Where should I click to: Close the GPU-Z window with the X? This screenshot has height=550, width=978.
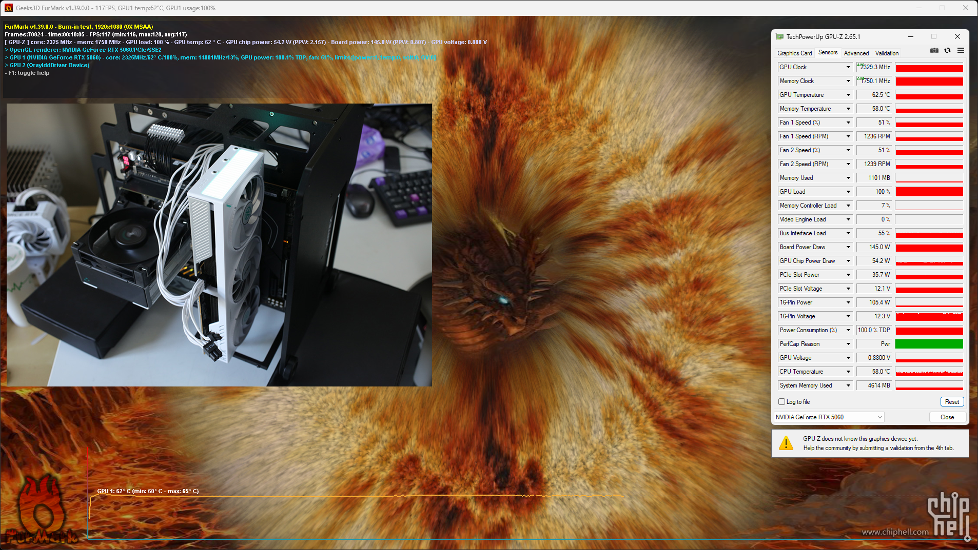point(957,36)
